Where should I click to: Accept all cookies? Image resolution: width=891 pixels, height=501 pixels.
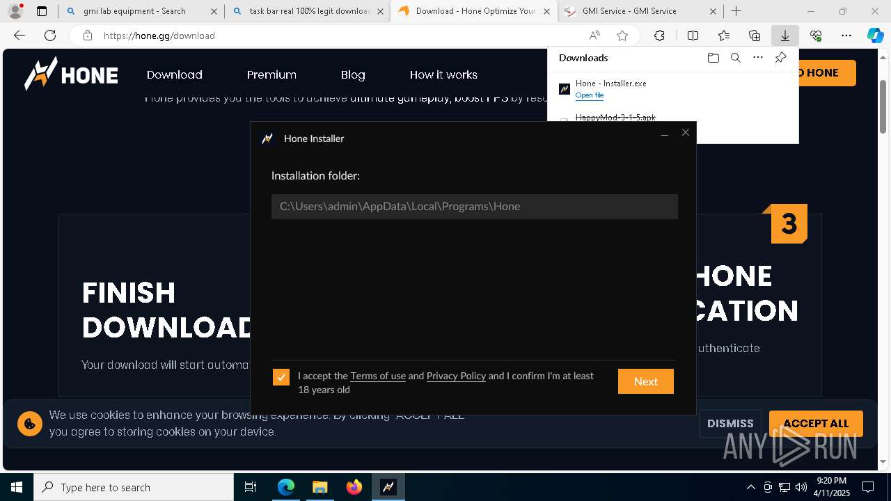[x=816, y=423]
